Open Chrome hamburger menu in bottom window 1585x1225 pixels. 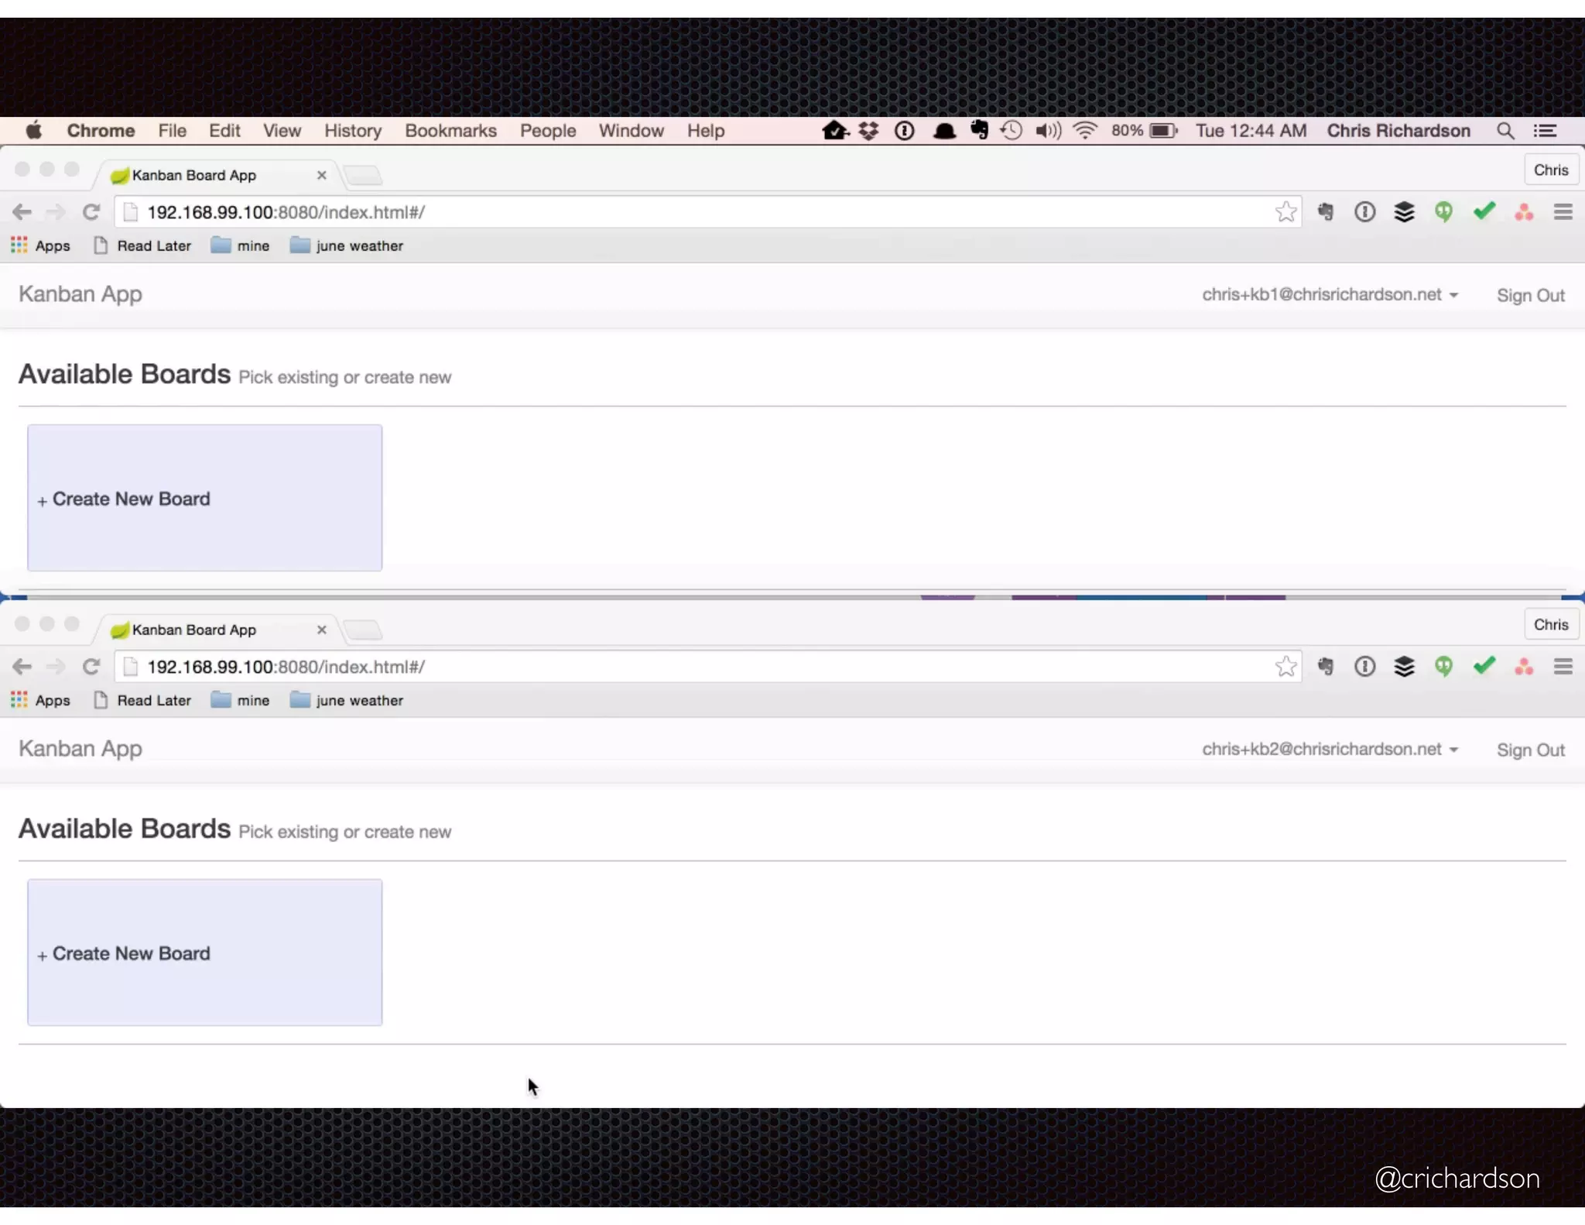[x=1563, y=667]
